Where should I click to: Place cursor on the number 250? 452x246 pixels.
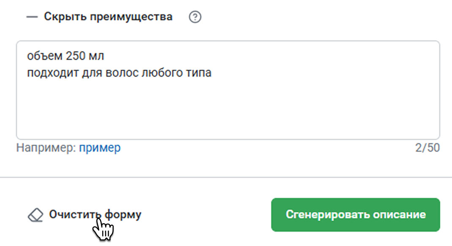coord(75,56)
